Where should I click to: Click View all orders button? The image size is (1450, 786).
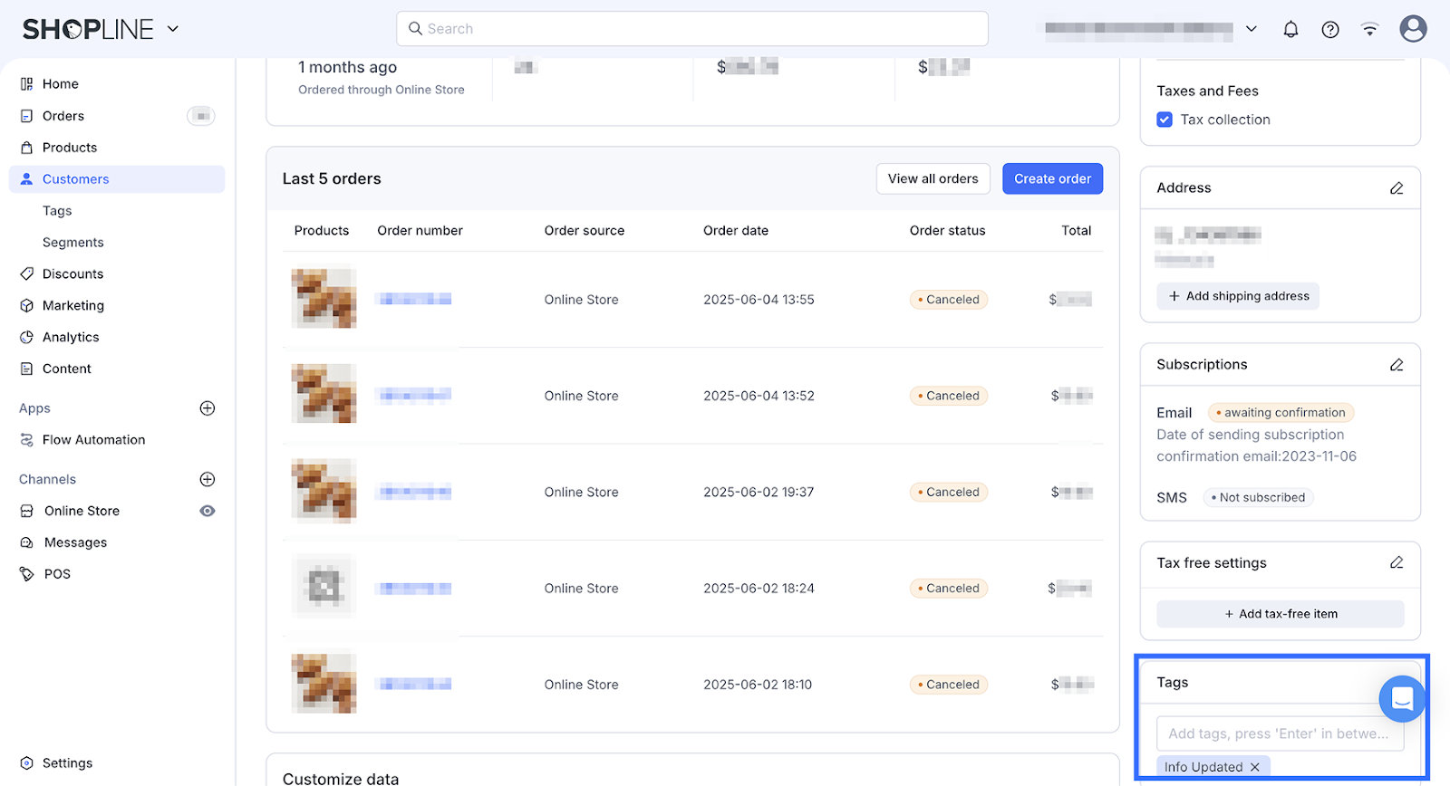click(933, 179)
